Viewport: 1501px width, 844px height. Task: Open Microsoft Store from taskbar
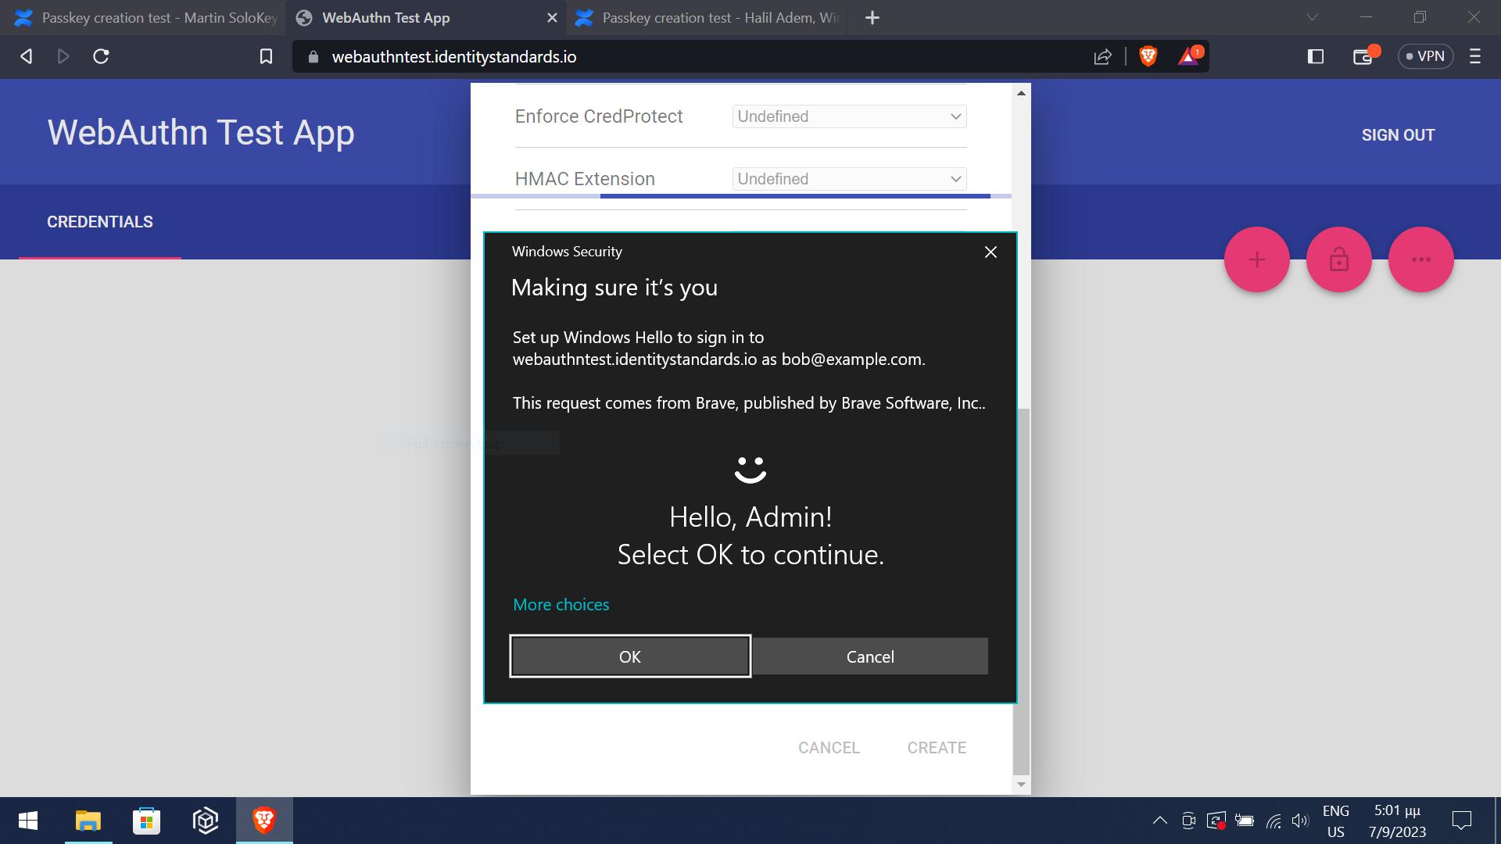146,821
